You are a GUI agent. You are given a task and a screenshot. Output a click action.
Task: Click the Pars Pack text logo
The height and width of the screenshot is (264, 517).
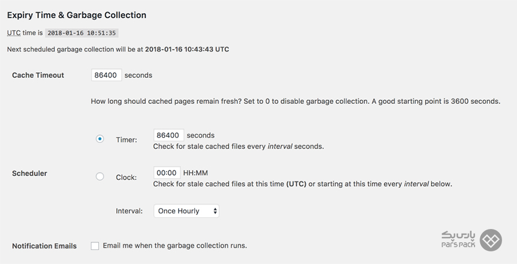(458, 239)
